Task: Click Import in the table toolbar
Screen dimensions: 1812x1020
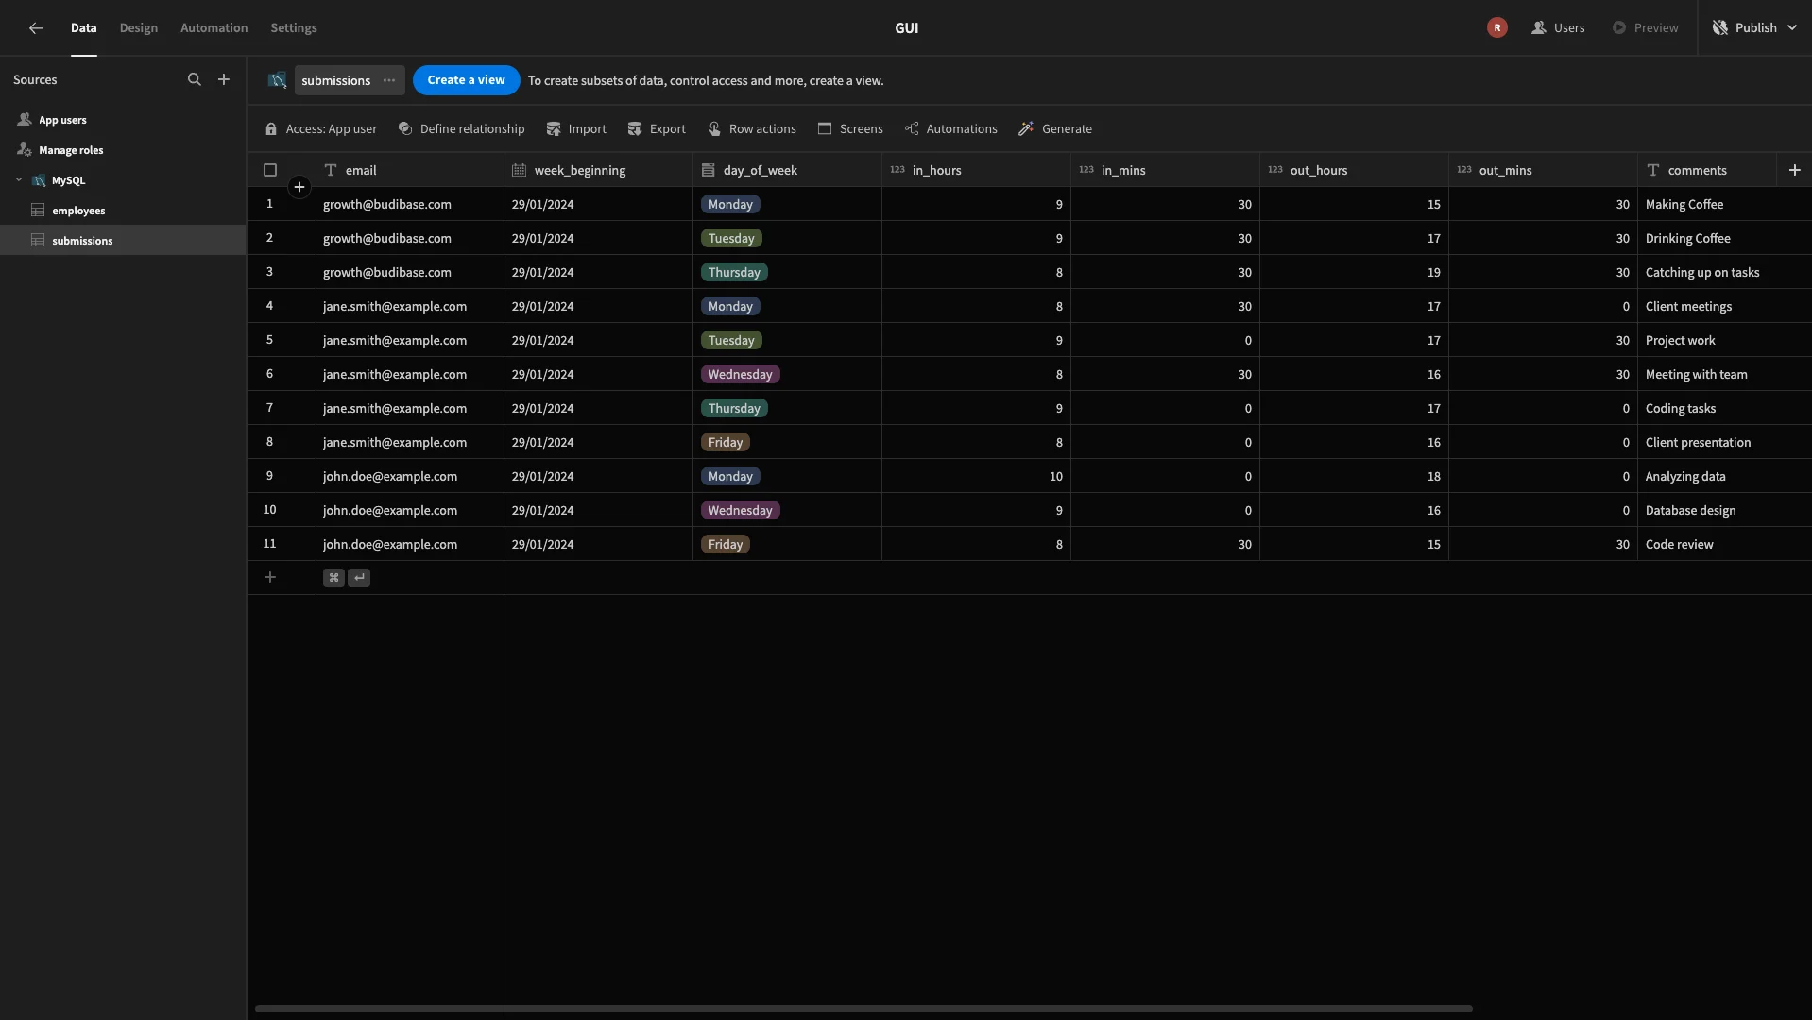Action: tap(576, 128)
